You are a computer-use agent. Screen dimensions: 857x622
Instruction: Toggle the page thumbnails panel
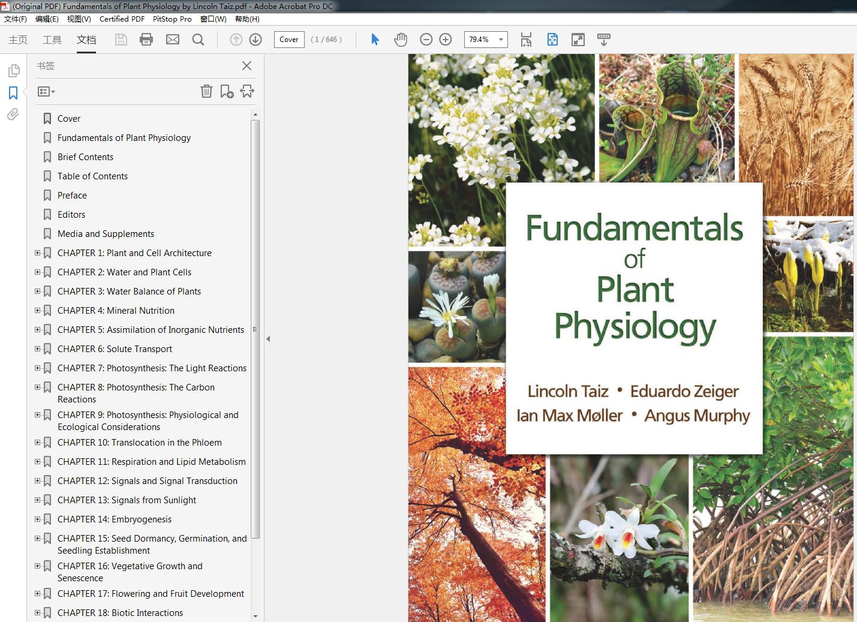click(13, 71)
